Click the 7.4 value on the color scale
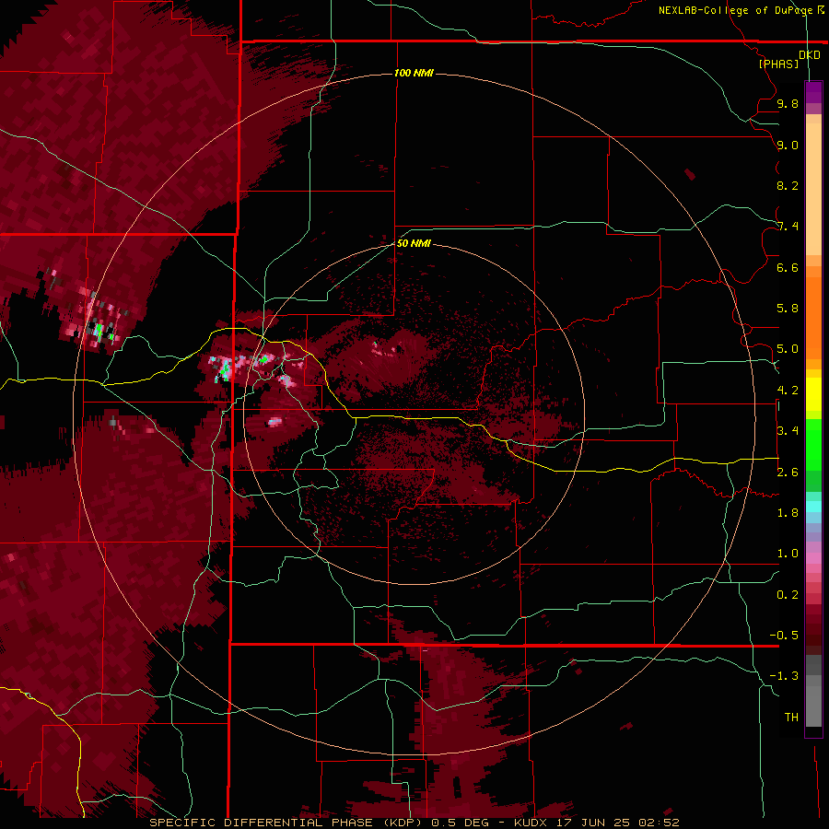The height and width of the screenshot is (829, 829). pos(788,227)
